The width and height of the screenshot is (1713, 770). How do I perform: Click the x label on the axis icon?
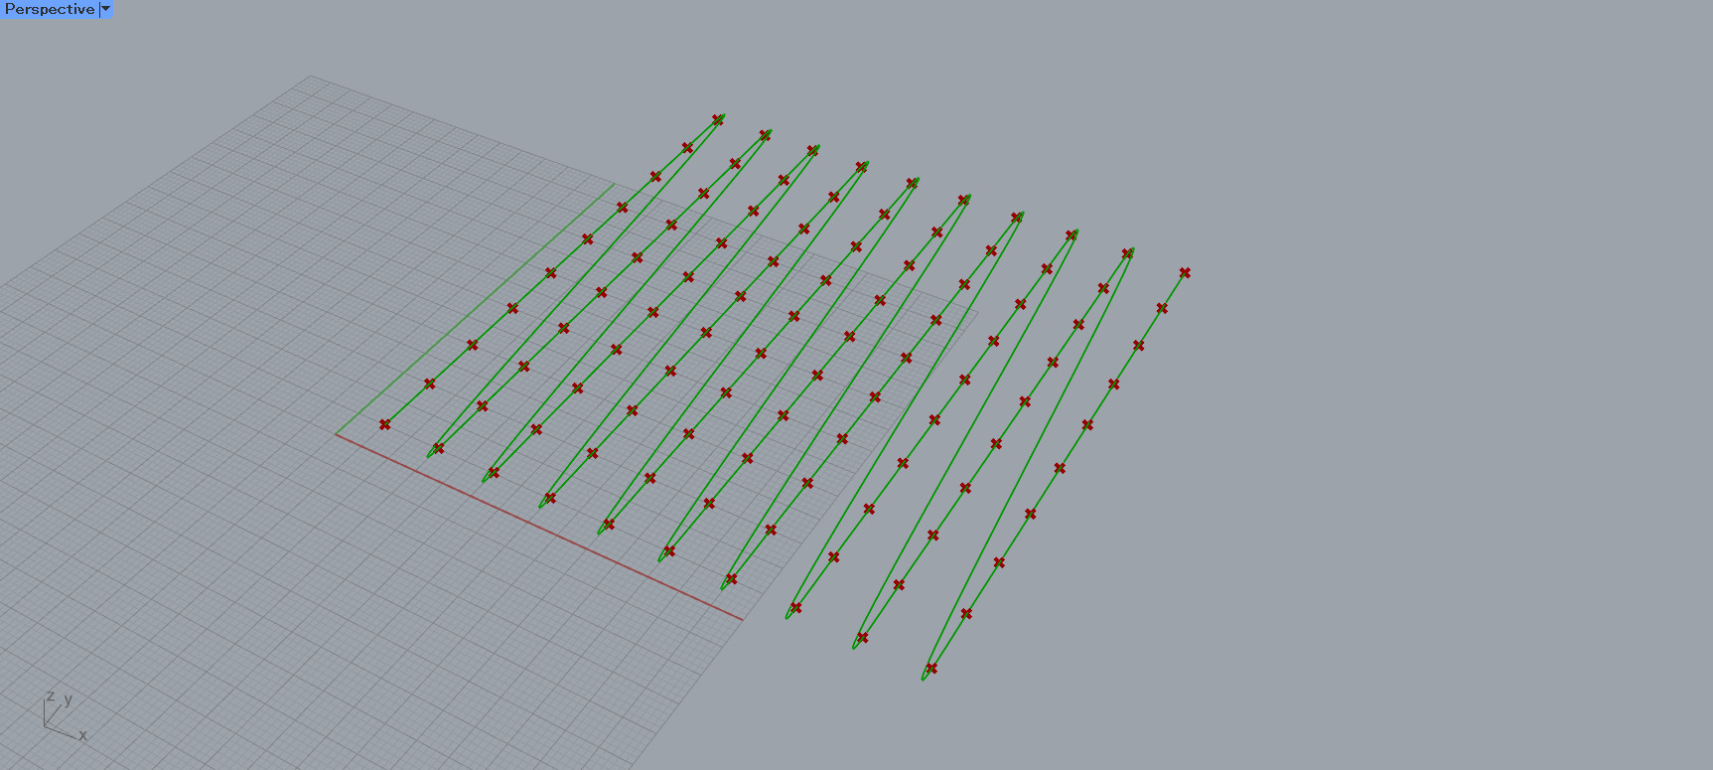83,735
